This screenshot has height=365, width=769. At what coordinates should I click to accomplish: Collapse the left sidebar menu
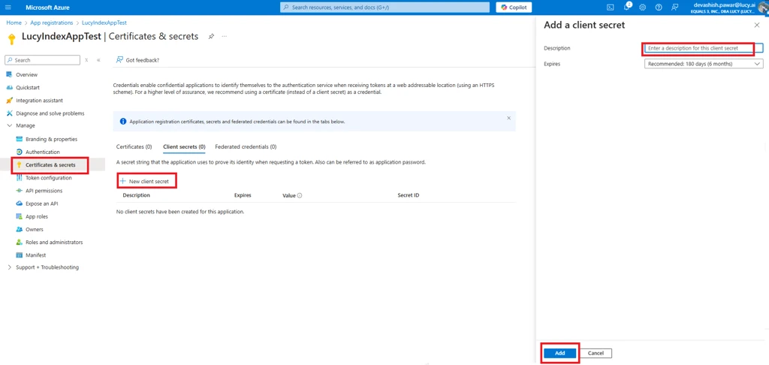98,60
